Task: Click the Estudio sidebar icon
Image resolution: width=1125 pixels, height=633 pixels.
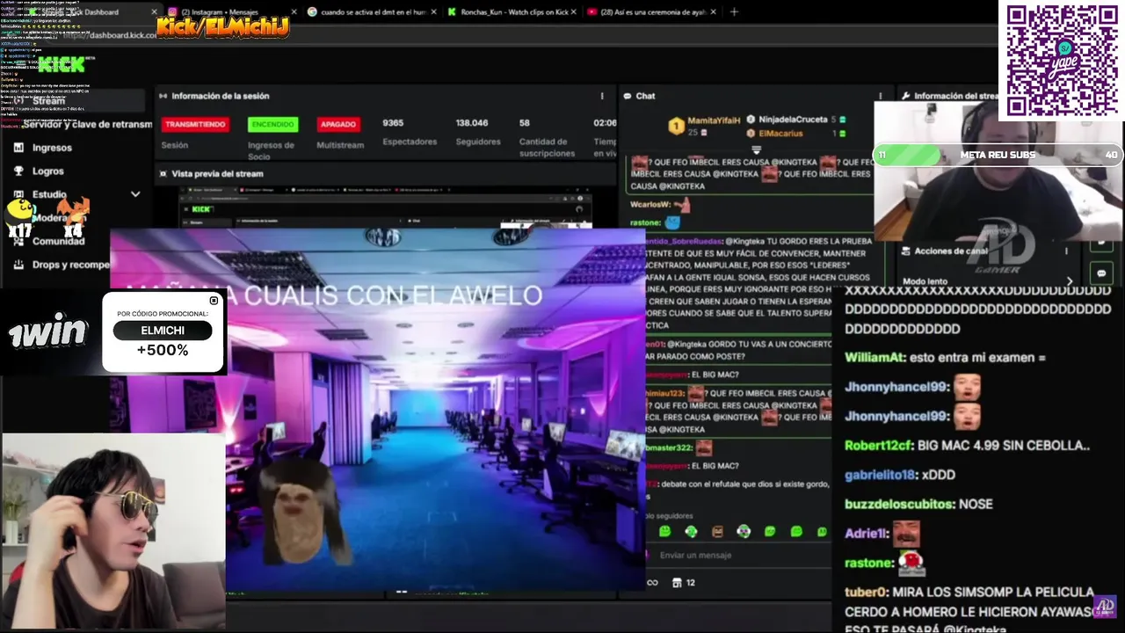Action: 18,194
